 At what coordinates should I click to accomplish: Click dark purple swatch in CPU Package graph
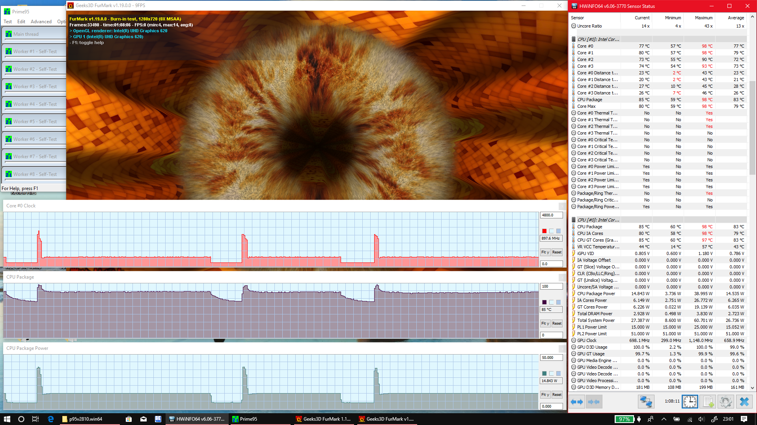coord(544,302)
